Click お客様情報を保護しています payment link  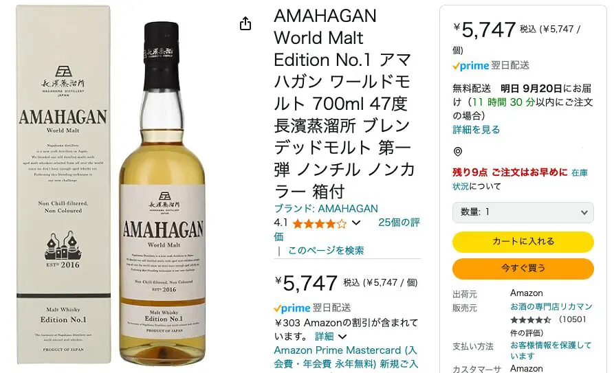[x=551, y=350]
